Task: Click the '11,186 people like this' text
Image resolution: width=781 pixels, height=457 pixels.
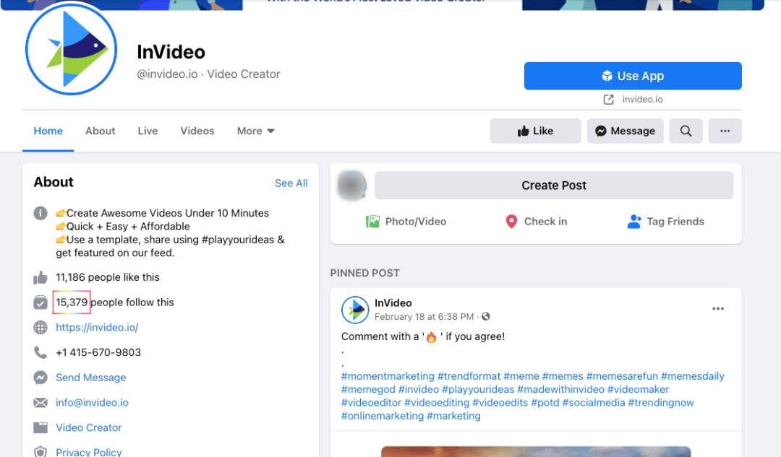Action: (108, 277)
